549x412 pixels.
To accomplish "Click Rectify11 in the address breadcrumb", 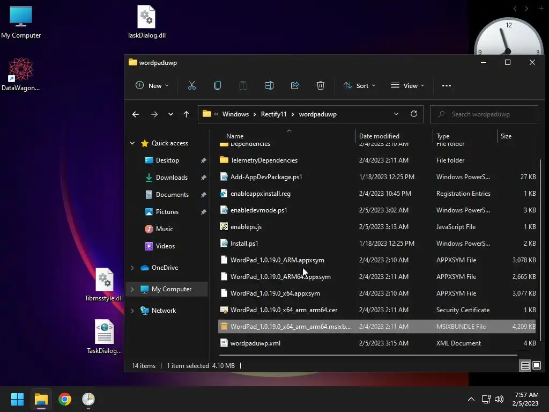I will click(x=273, y=114).
